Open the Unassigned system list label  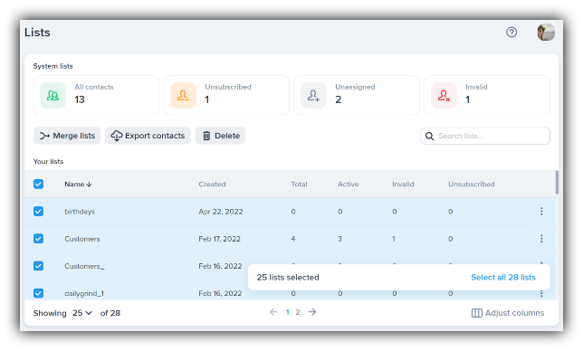355,87
